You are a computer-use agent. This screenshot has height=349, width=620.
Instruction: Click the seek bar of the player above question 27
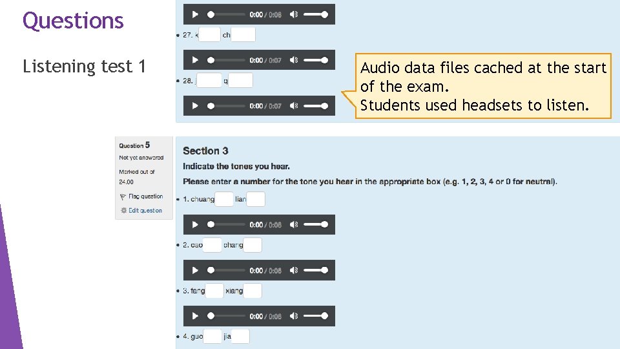[x=226, y=15]
